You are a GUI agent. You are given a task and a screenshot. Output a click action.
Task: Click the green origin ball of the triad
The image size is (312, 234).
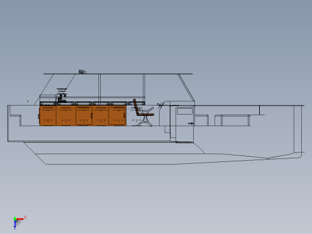coord(15,219)
